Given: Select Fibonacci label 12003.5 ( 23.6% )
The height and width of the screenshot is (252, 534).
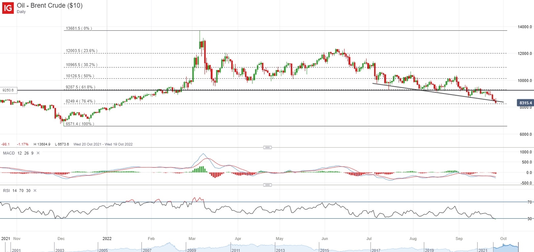Looking at the screenshot, I should [81, 51].
